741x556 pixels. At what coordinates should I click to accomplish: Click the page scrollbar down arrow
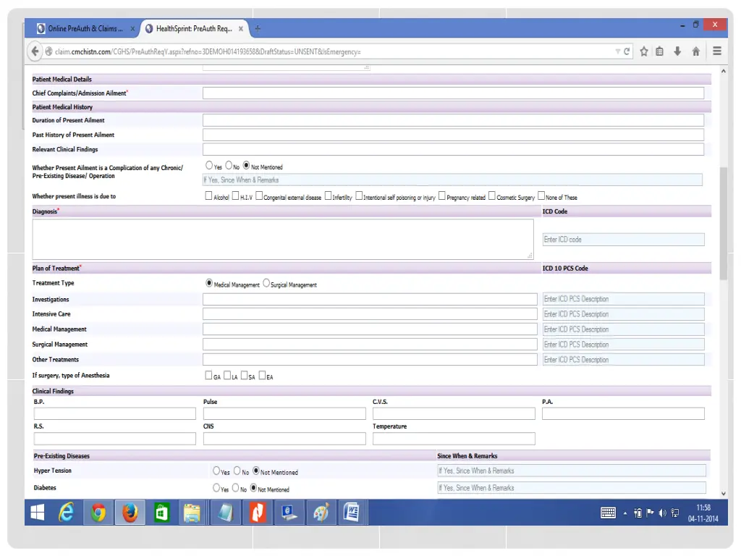[x=724, y=494]
